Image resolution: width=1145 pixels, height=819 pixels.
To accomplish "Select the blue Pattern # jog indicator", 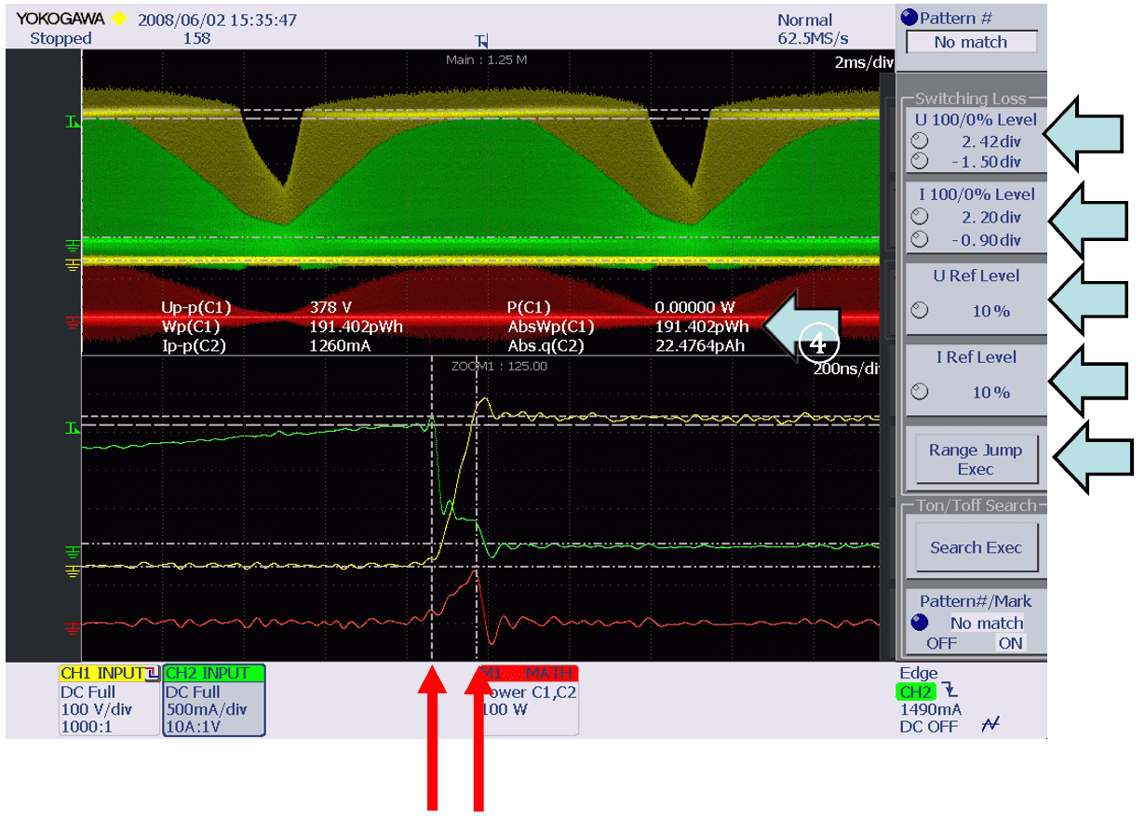I will point(909,18).
